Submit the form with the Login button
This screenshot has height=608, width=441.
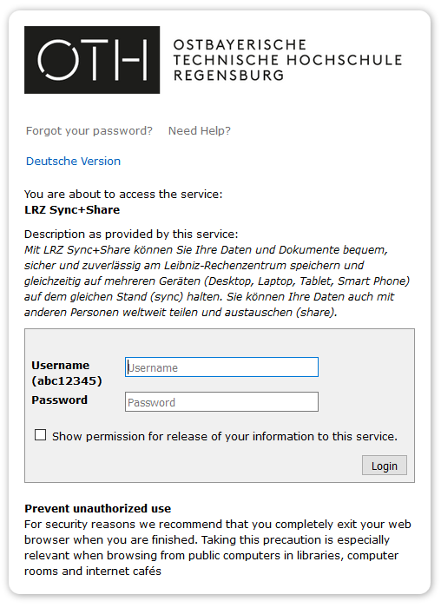click(385, 466)
